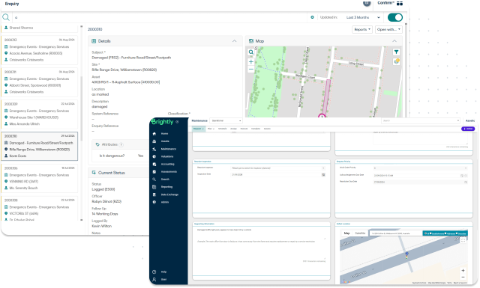Select enquiry 2000310 Rifle Range Drive card
This screenshot has height=288, width=480.
pos(40,146)
